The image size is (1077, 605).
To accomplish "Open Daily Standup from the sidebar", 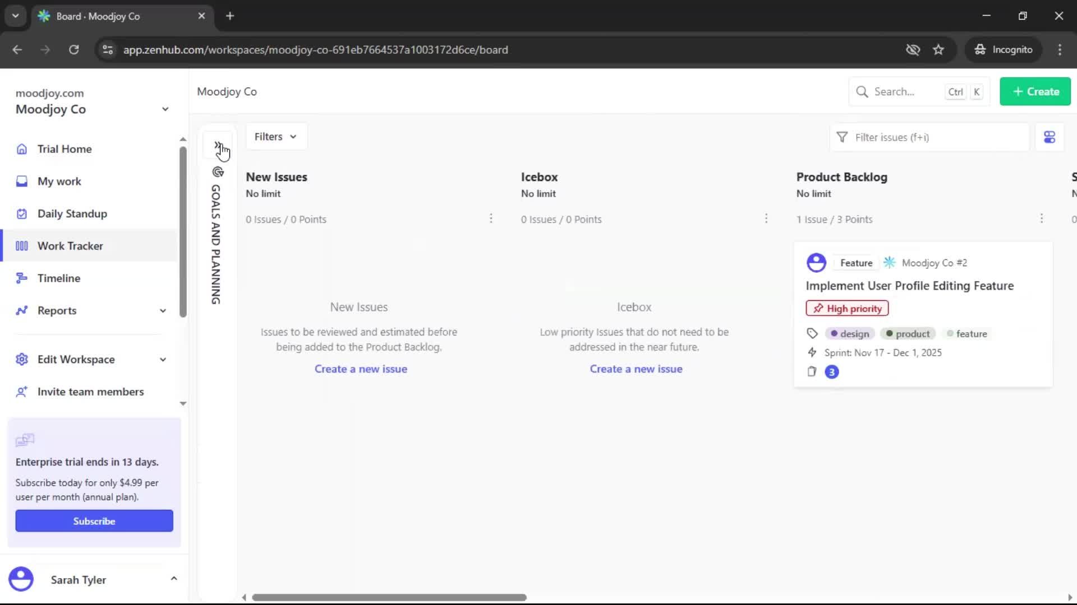I will coord(72,213).
